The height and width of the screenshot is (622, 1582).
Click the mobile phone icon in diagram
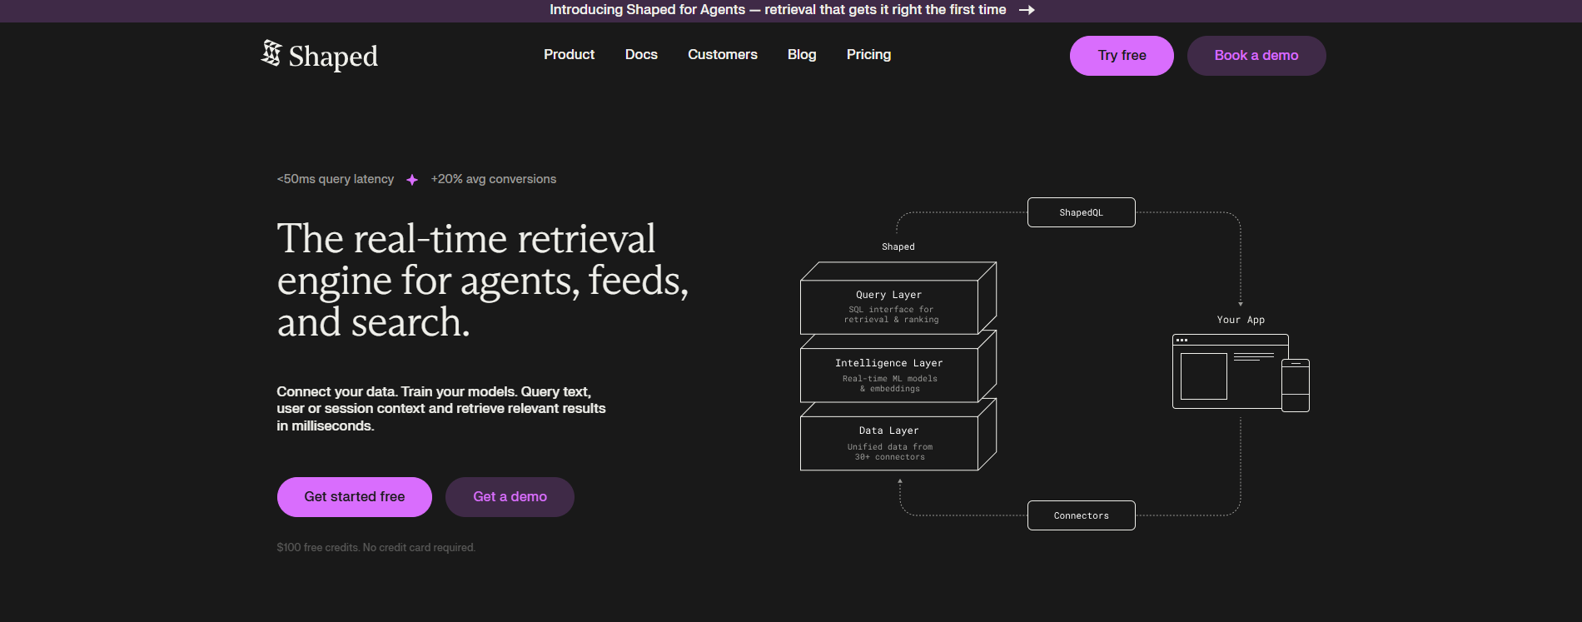click(1296, 386)
